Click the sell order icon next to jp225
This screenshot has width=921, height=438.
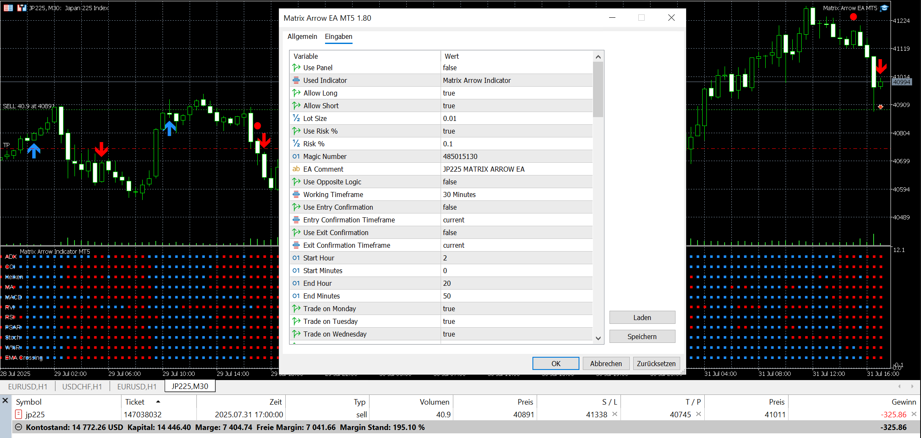19,414
